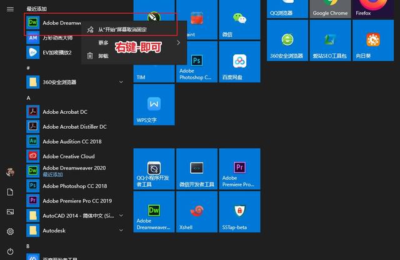Click the Power button icon
Screen dimensions: 400x260
[10, 251]
